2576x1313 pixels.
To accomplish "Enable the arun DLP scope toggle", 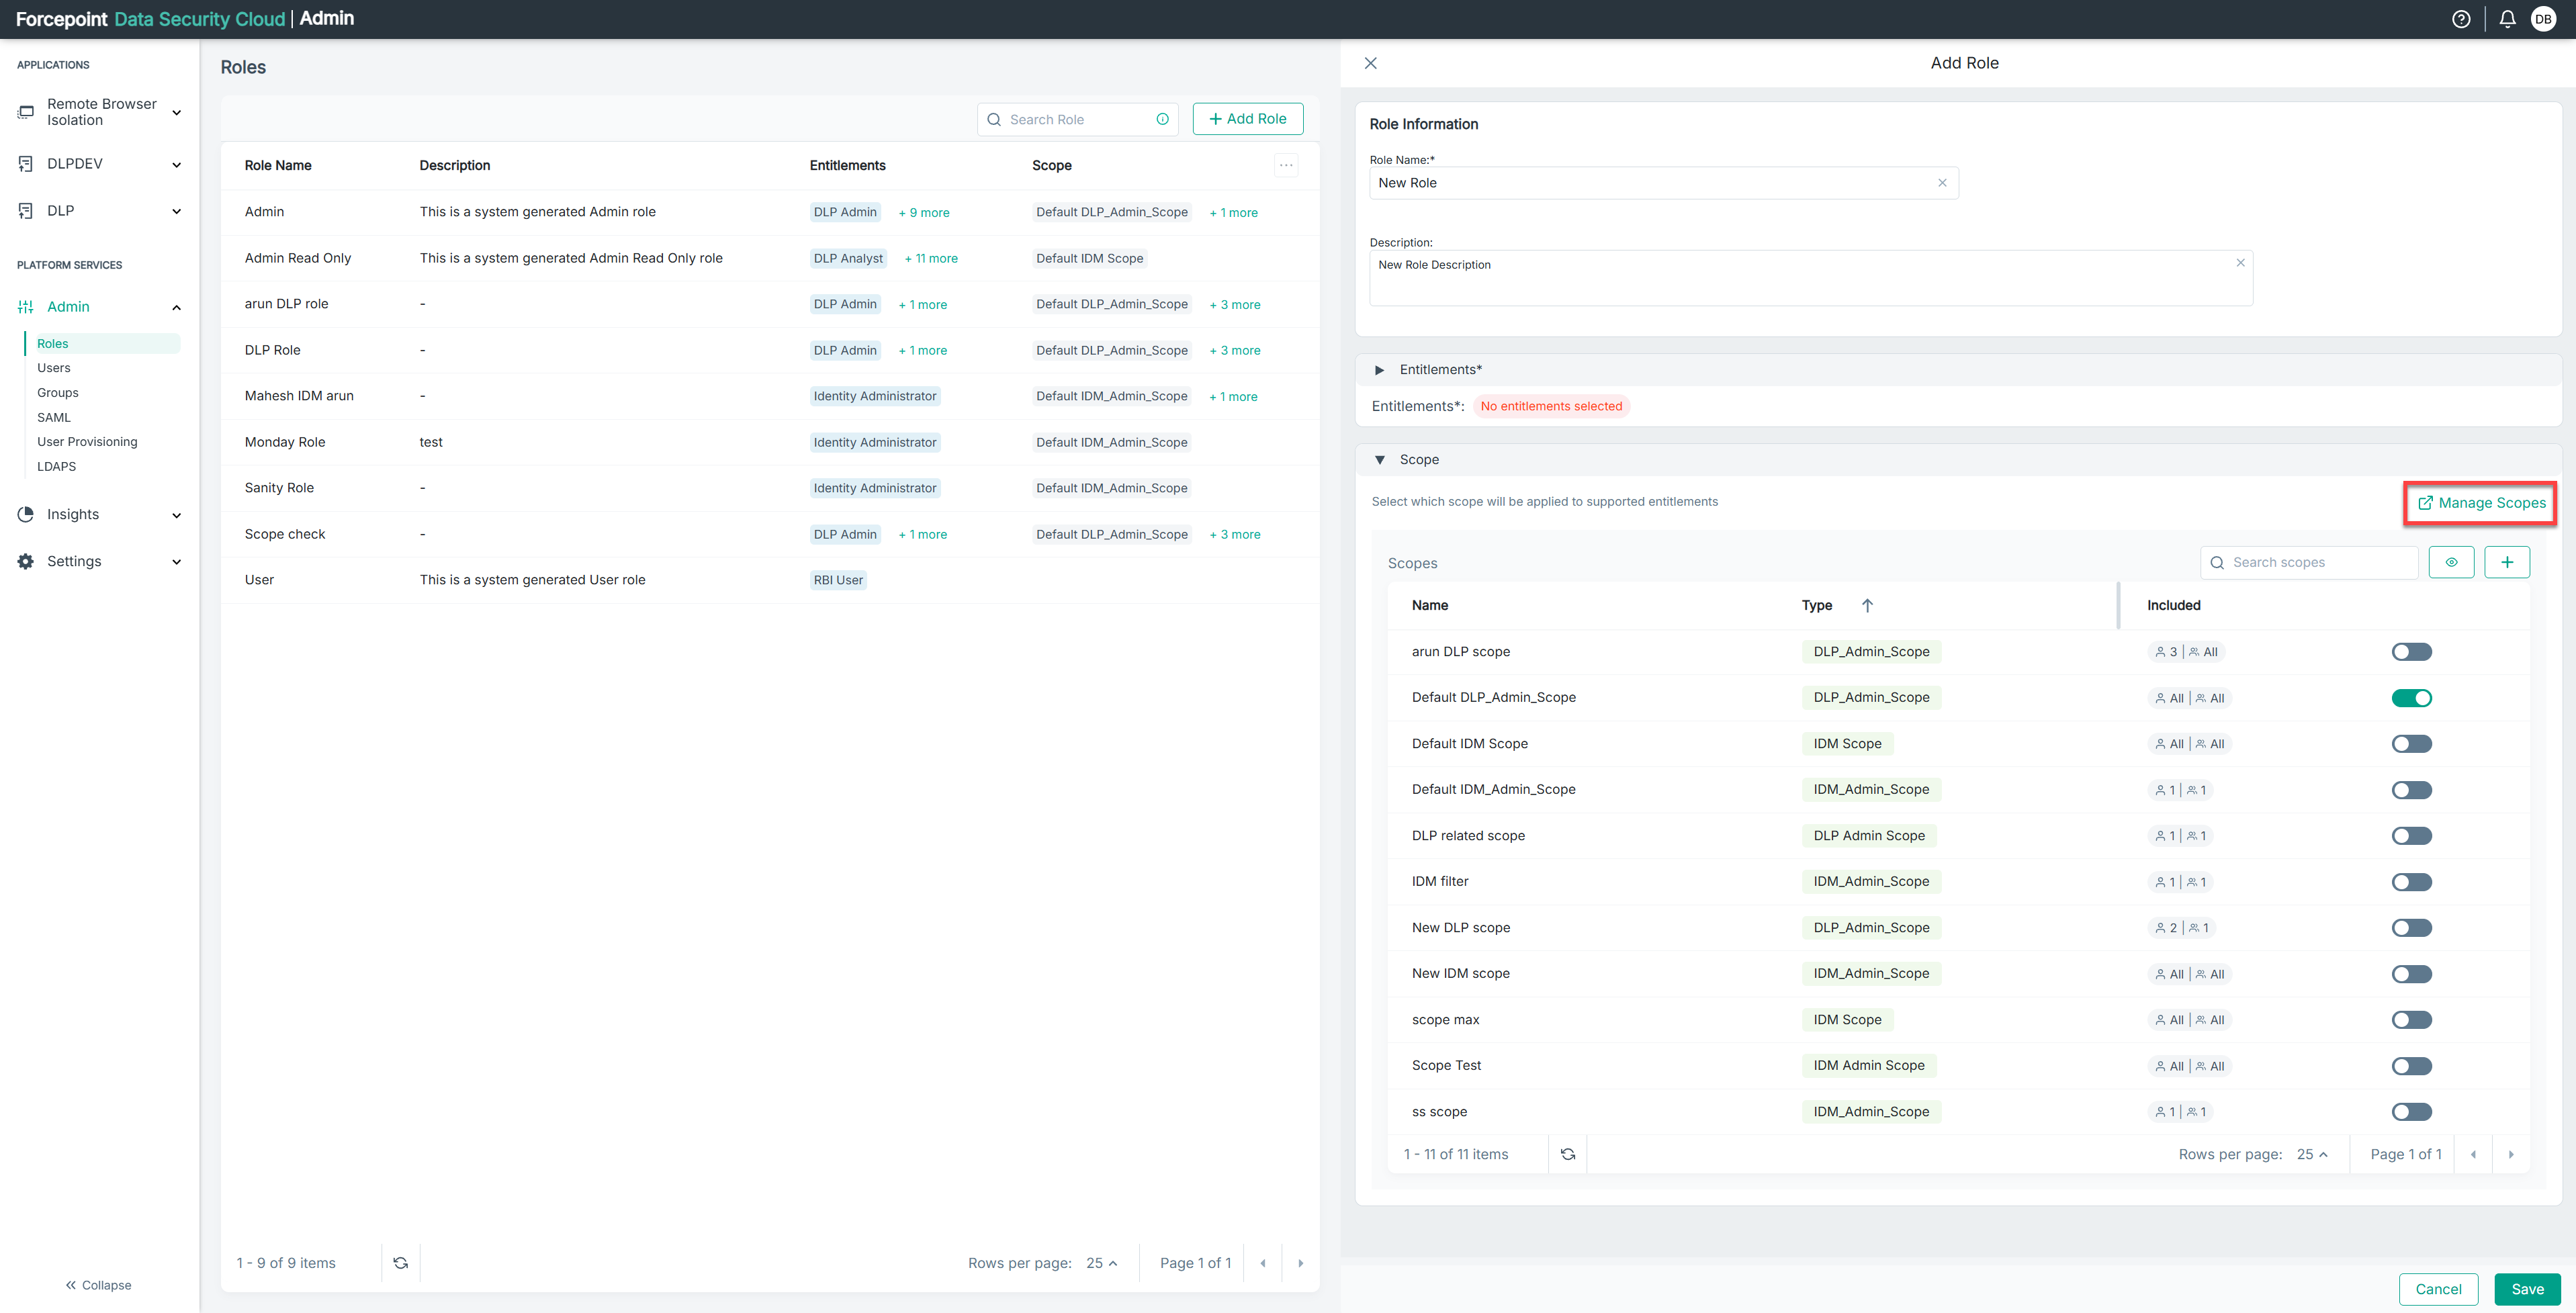I will (x=2411, y=652).
